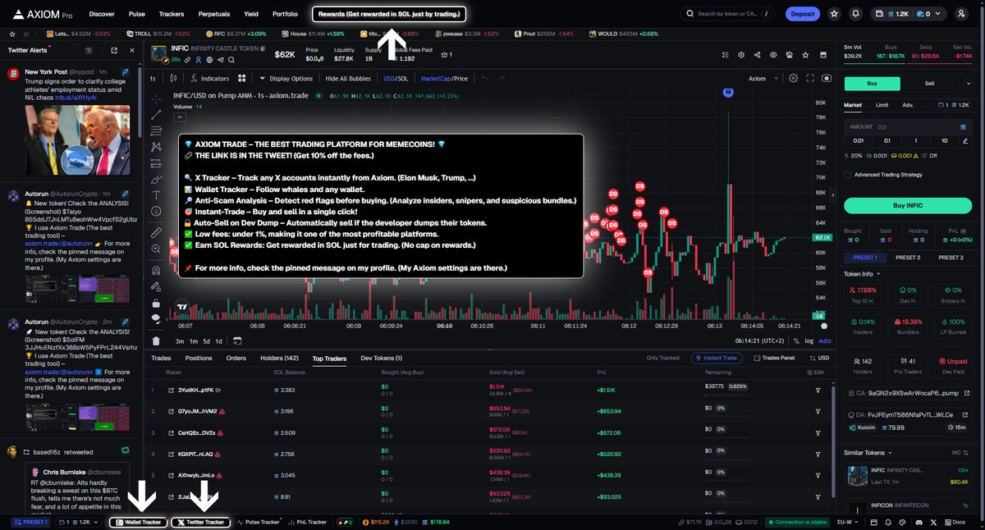The width and height of the screenshot is (985, 530).
Task: Undo last chart action
Action: point(484,79)
